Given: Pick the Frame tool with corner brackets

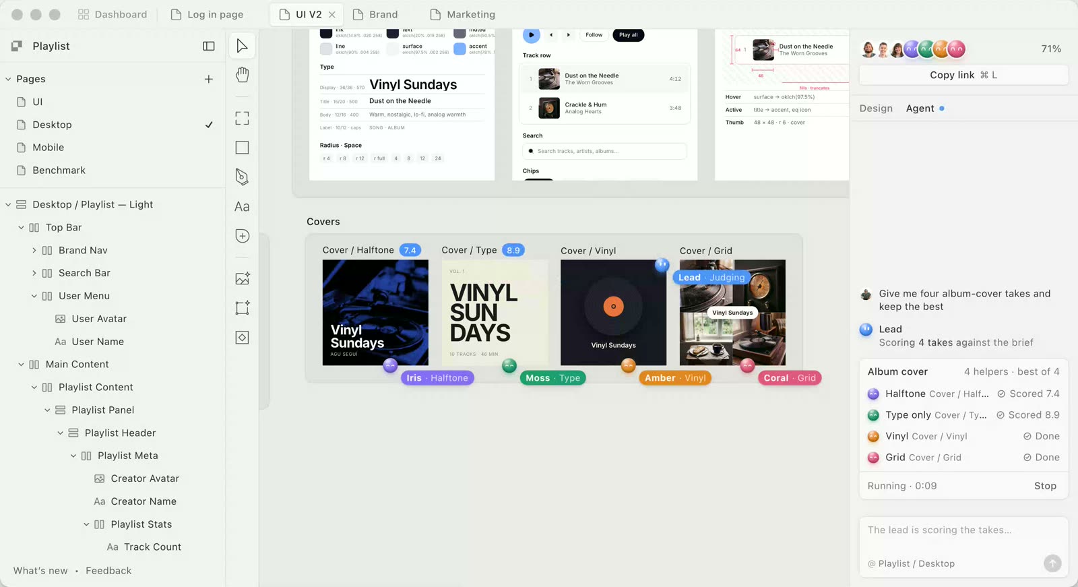Looking at the screenshot, I should [x=242, y=119].
